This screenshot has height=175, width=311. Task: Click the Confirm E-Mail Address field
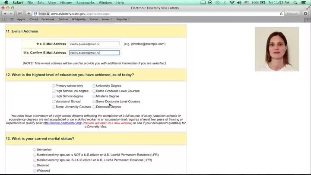click(x=95, y=53)
